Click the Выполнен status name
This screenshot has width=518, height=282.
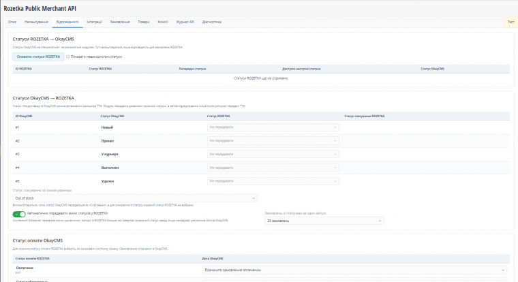[110, 168]
